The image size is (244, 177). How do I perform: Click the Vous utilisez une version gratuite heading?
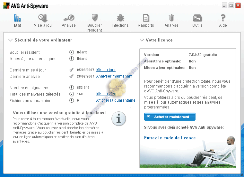(x=59, y=113)
